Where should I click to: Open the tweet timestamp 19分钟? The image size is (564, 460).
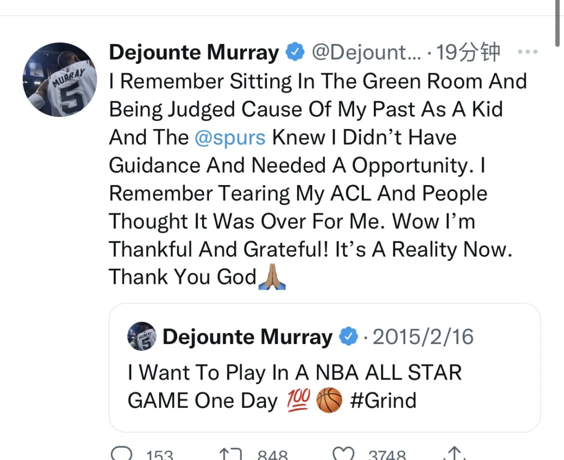point(468,52)
